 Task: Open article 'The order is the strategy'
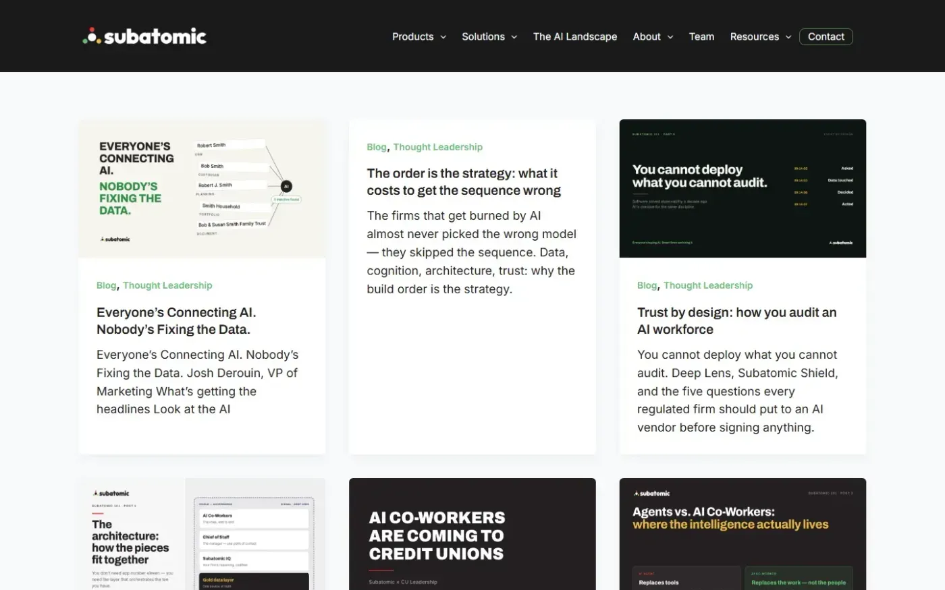point(464,182)
